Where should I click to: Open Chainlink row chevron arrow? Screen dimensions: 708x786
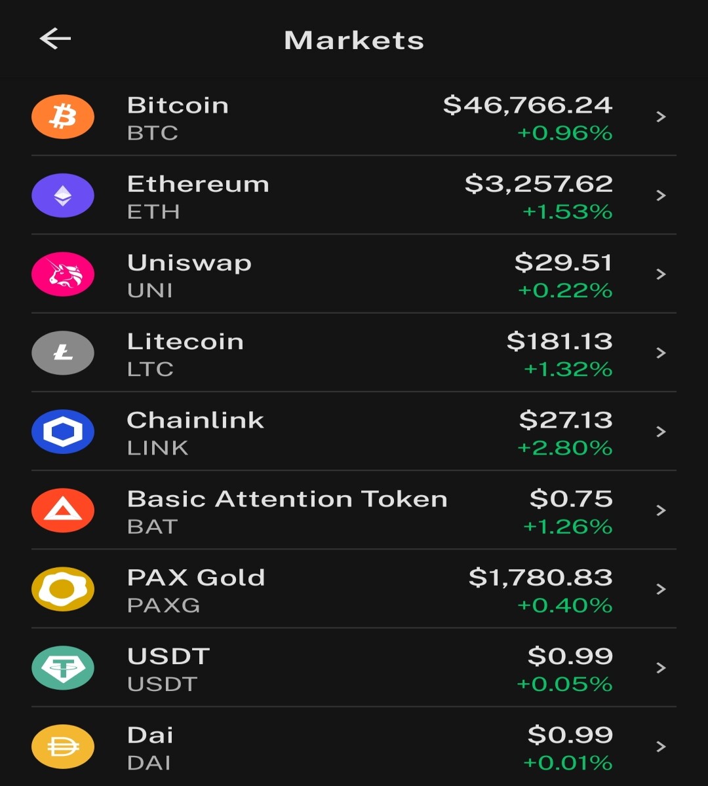click(661, 431)
